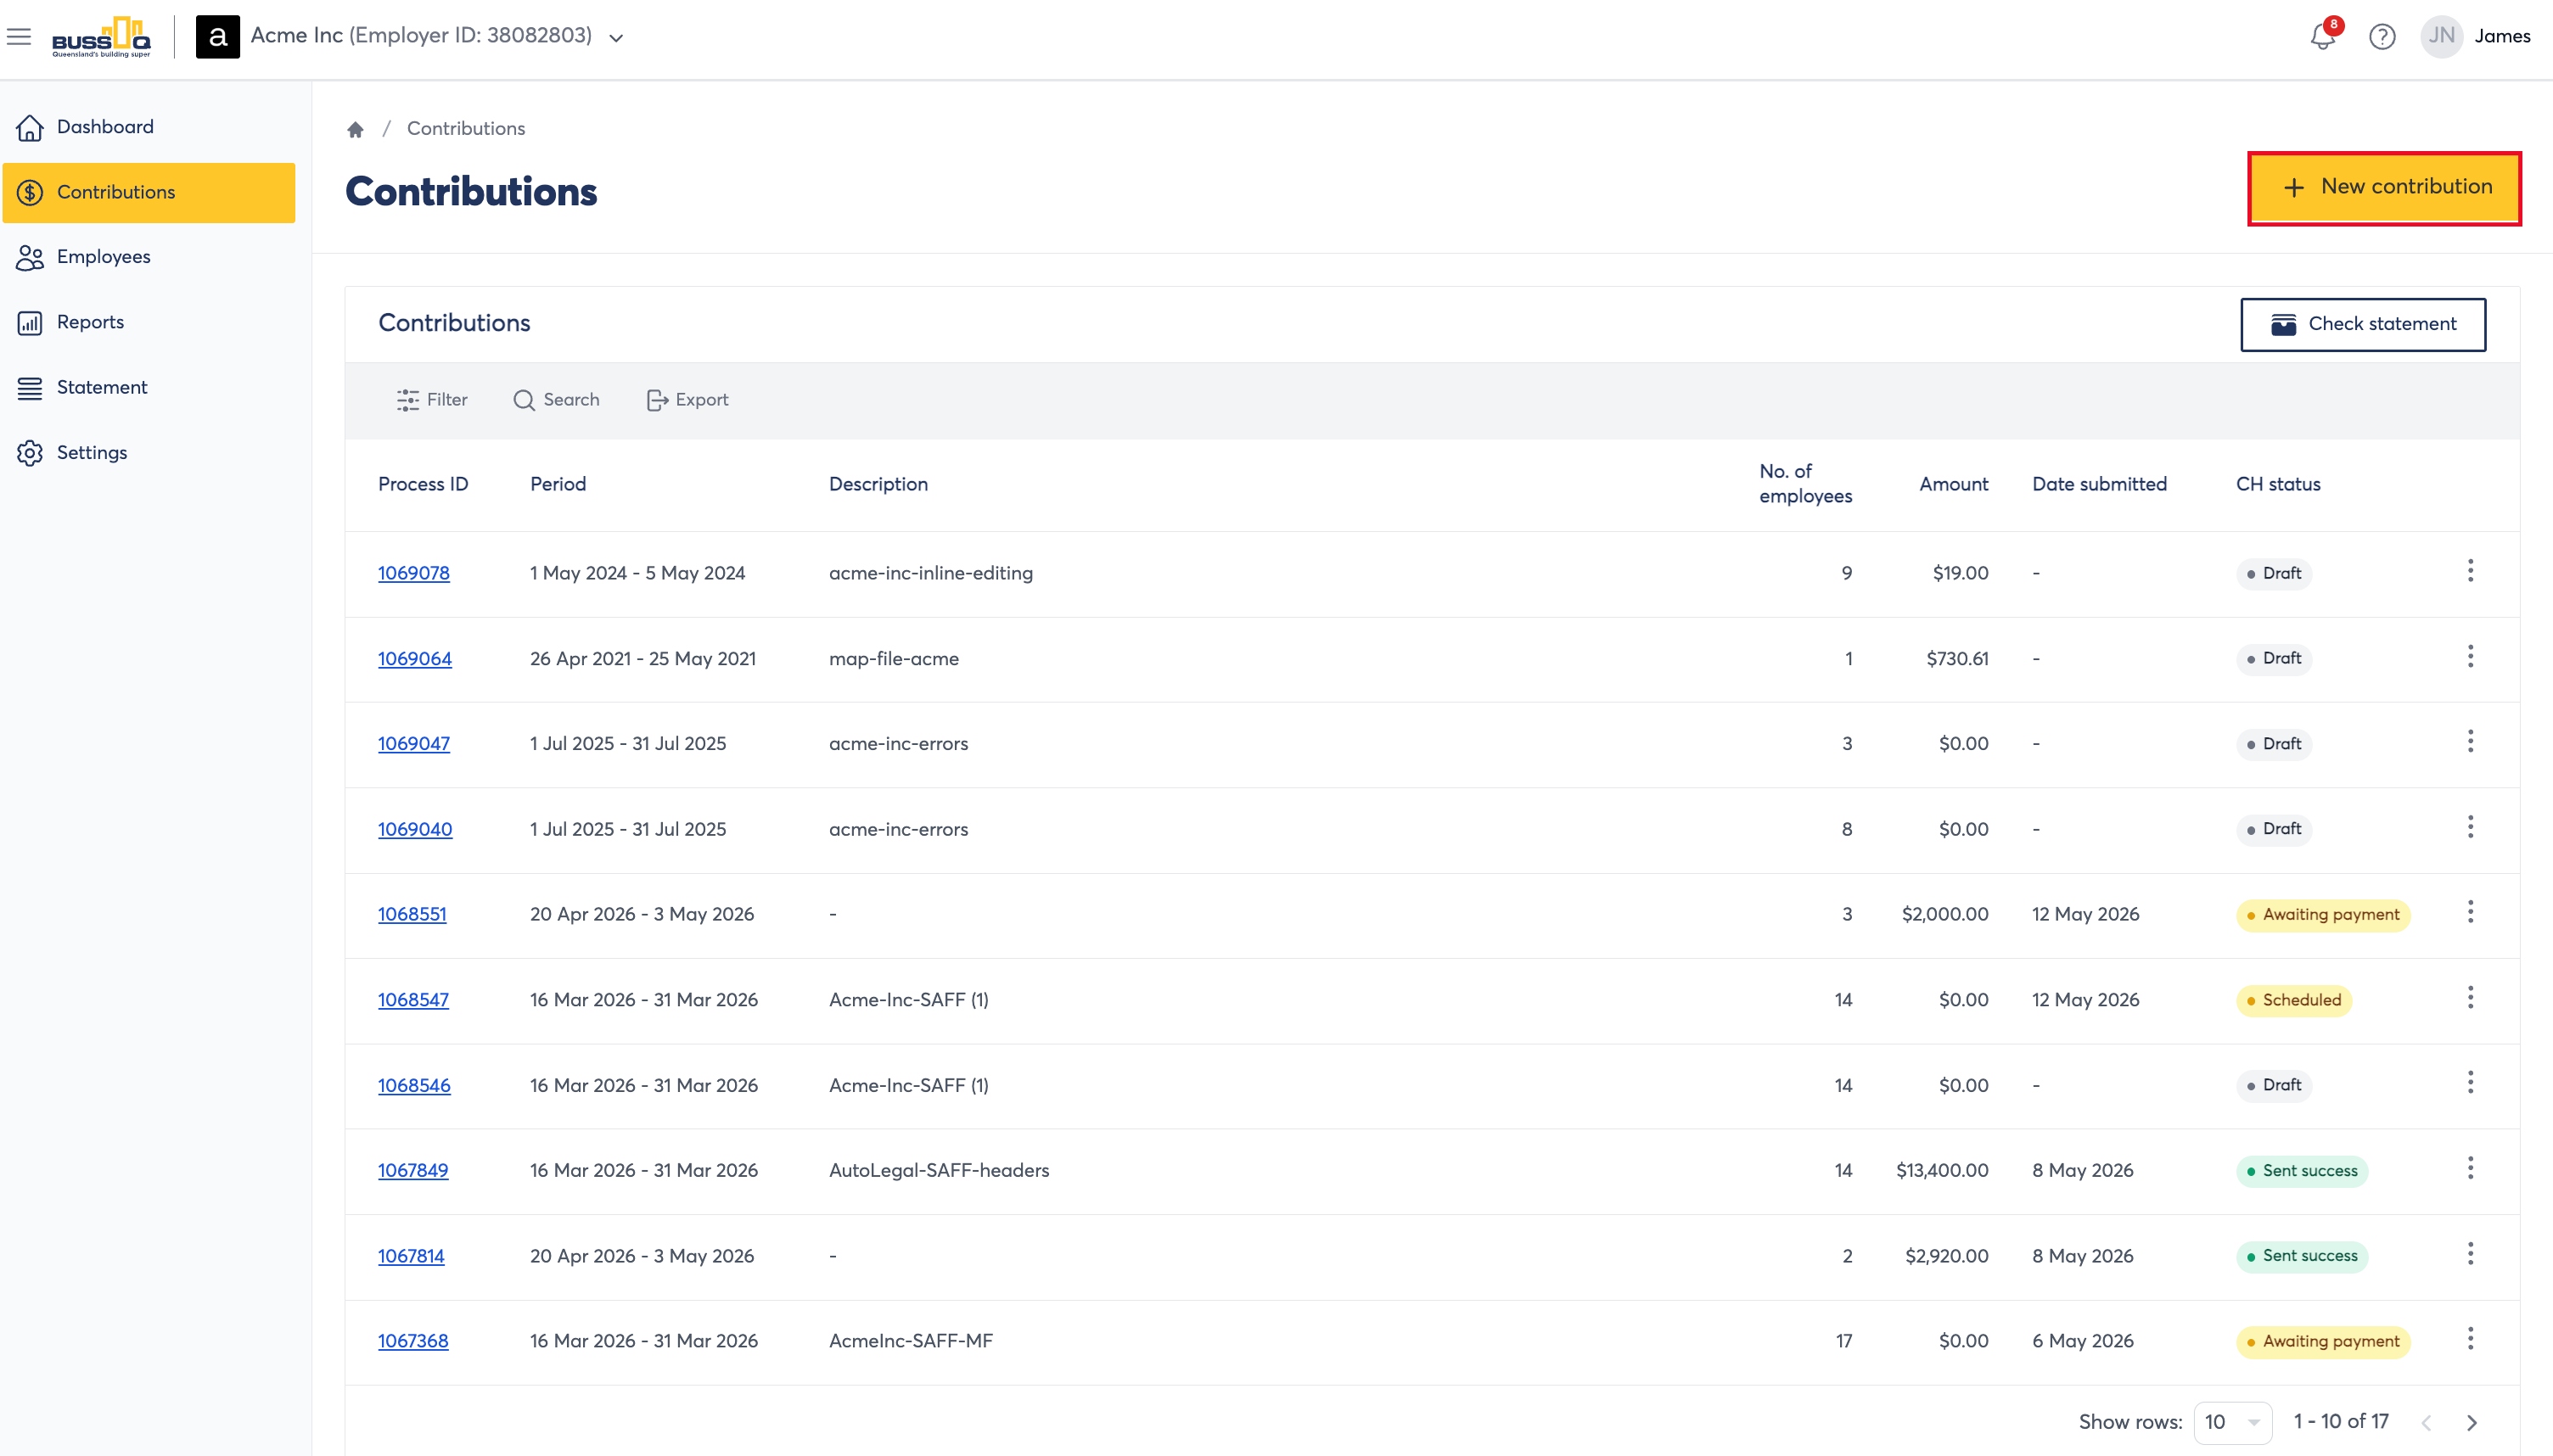
Task: Open the Filter tool
Action: [432, 400]
